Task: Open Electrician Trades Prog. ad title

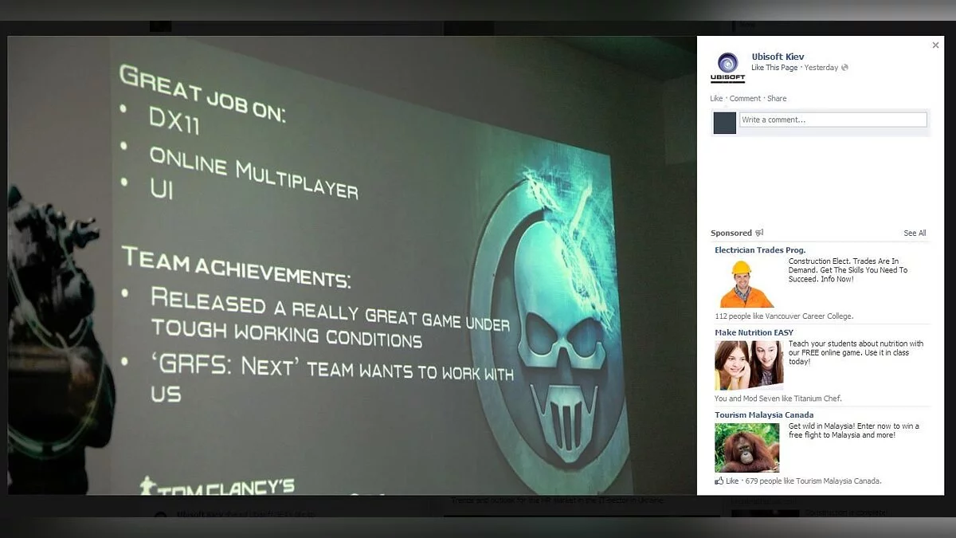Action: [x=760, y=250]
